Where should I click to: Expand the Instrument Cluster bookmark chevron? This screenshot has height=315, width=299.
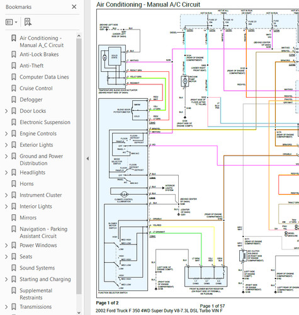(6, 195)
